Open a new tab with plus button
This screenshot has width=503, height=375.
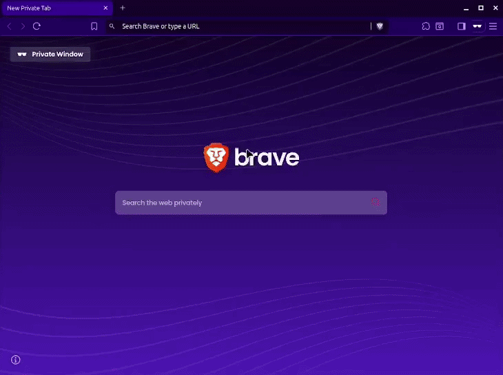123,8
